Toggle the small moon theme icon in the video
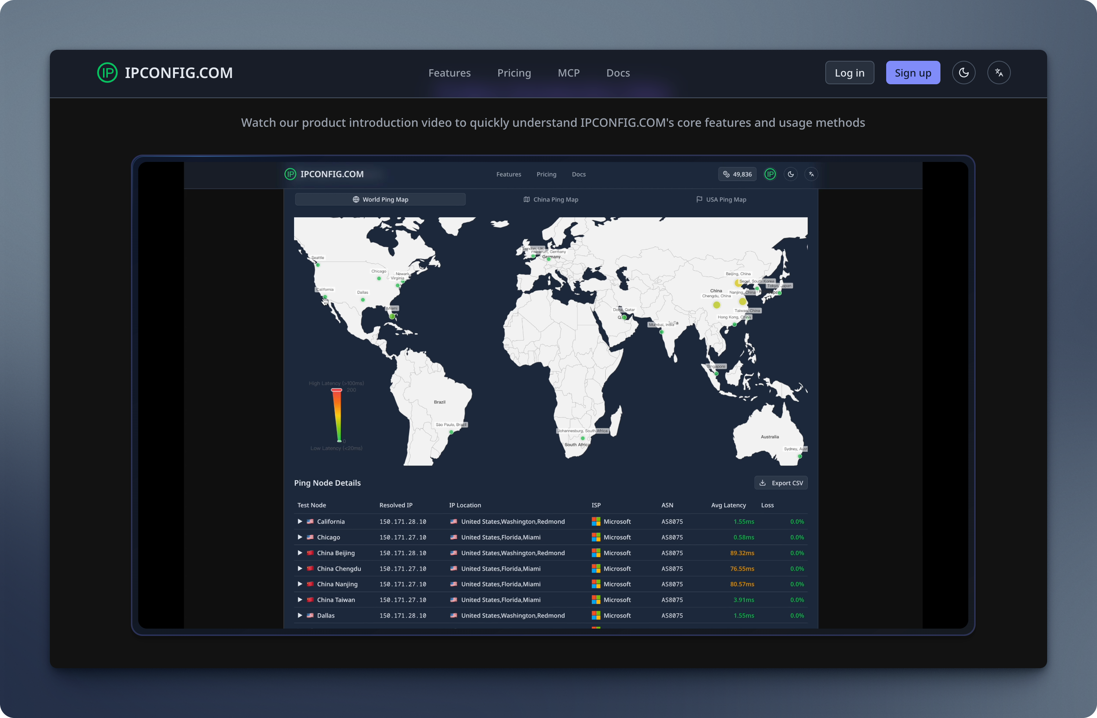1097x718 pixels. tap(790, 174)
